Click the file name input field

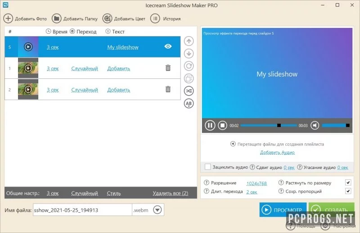coord(82,210)
